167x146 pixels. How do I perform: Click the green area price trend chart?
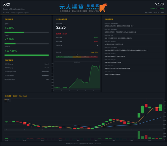pyautogui.click(x=77, y=77)
